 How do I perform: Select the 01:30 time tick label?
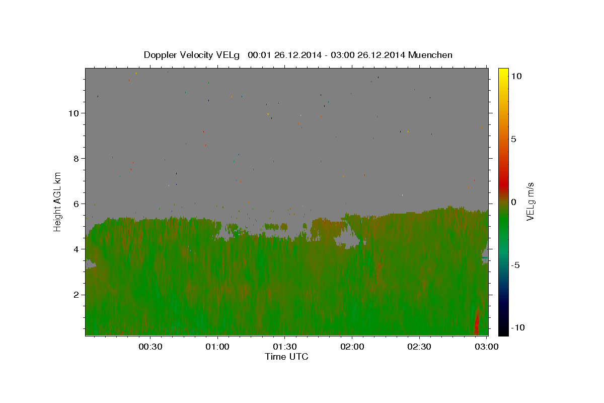(x=284, y=347)
